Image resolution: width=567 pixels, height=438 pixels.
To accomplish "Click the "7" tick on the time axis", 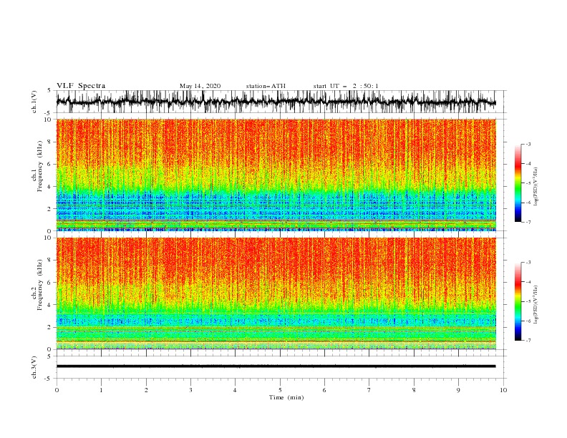I will coord(369,390).
